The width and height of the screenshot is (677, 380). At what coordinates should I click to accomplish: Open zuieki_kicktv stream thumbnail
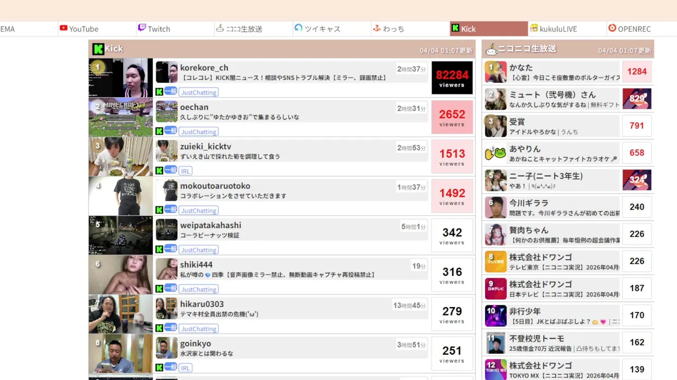(x=121, y=157)
